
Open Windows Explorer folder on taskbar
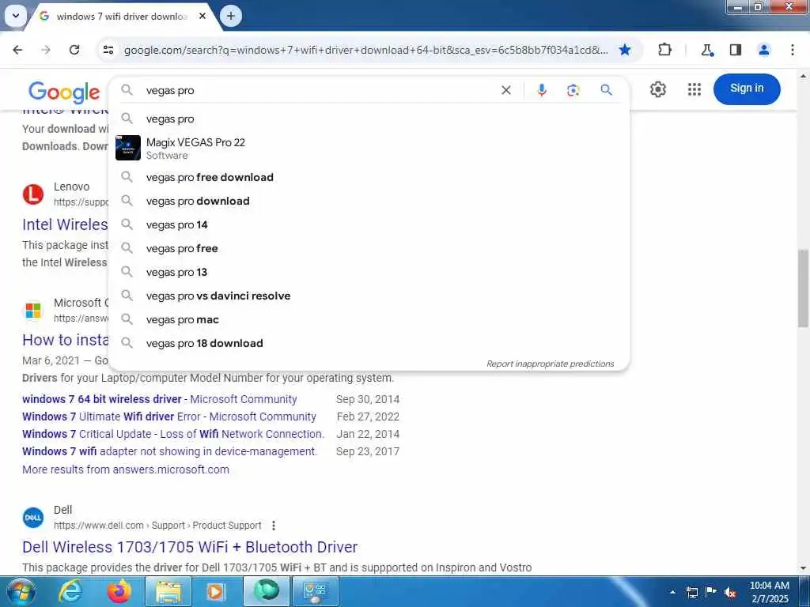tap(168, 591)
